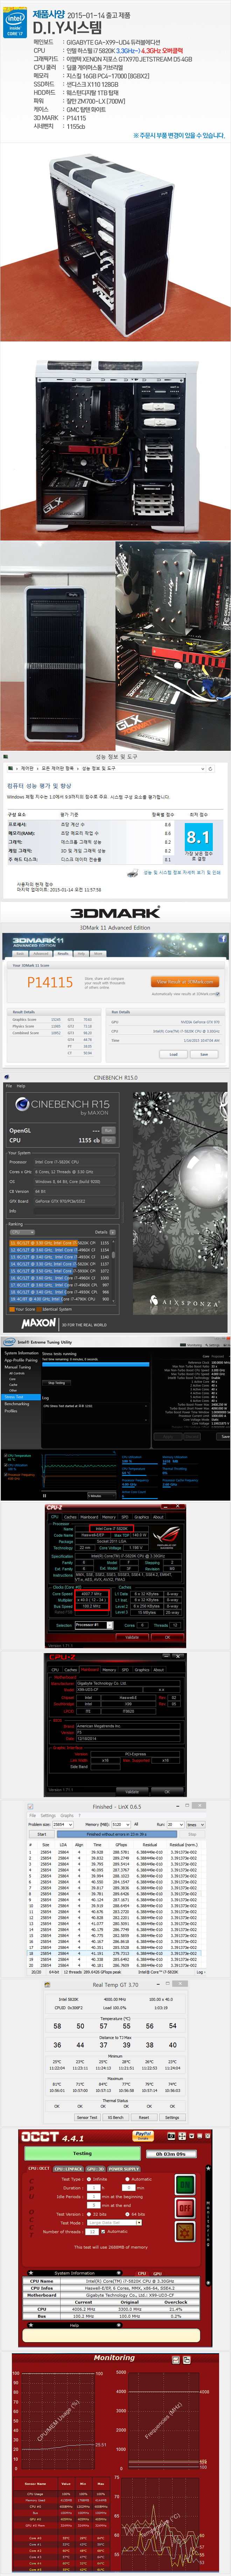Click Sensor Test in Real Temp GT
The width and height of the screenshot is (231, 2576).
click(87, 2117)
